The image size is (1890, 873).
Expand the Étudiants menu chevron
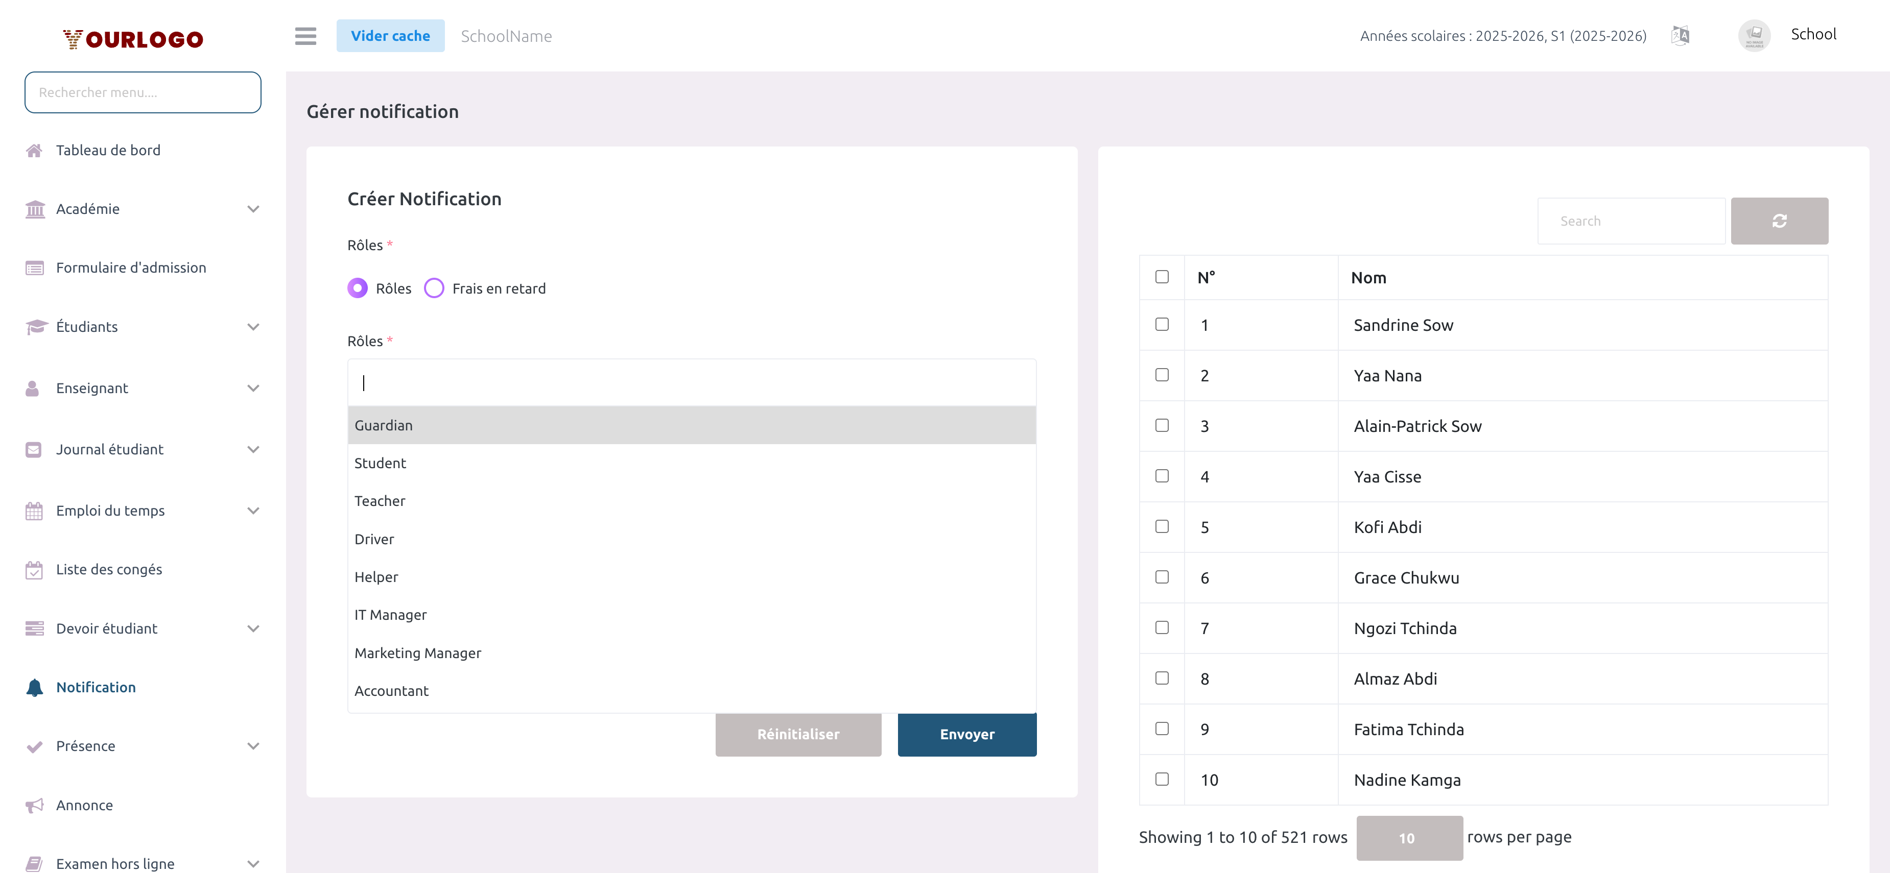click(253, 327)
